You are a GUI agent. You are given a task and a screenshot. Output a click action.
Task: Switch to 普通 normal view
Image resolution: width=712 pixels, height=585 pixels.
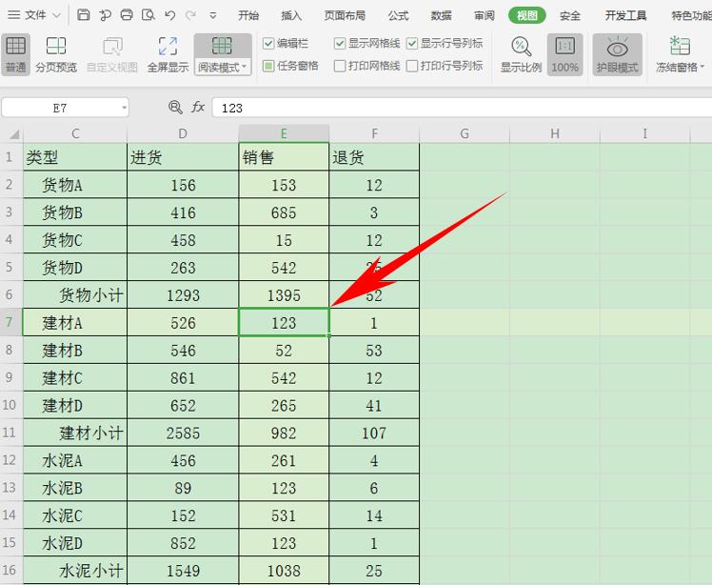tap(15, 54)
